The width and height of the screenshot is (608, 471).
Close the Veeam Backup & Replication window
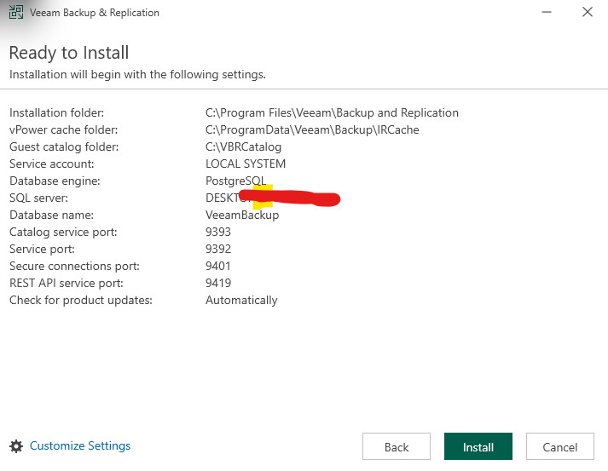click(588, 13)
